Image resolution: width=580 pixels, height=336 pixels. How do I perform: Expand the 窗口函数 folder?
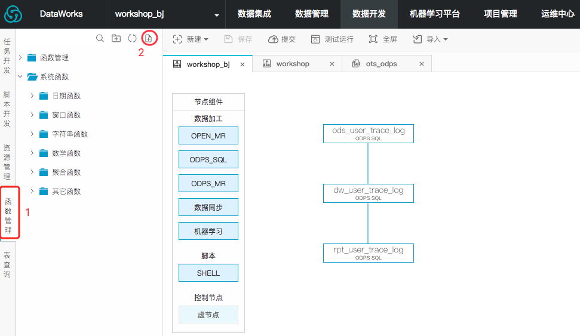click(x=32, y=115)
